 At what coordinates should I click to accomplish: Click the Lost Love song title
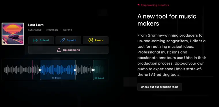click(36, 25)
